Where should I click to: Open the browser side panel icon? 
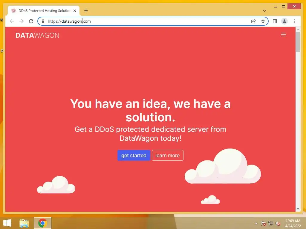[x=275, y=21]
